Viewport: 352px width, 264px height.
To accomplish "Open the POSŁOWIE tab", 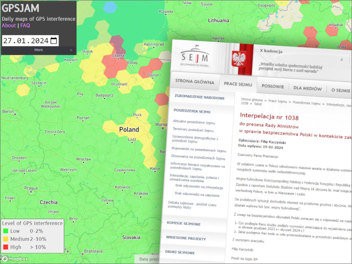I will point(273,86).
